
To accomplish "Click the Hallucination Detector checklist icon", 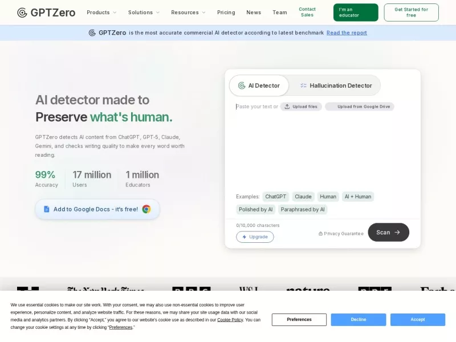I will coord(303,85).
